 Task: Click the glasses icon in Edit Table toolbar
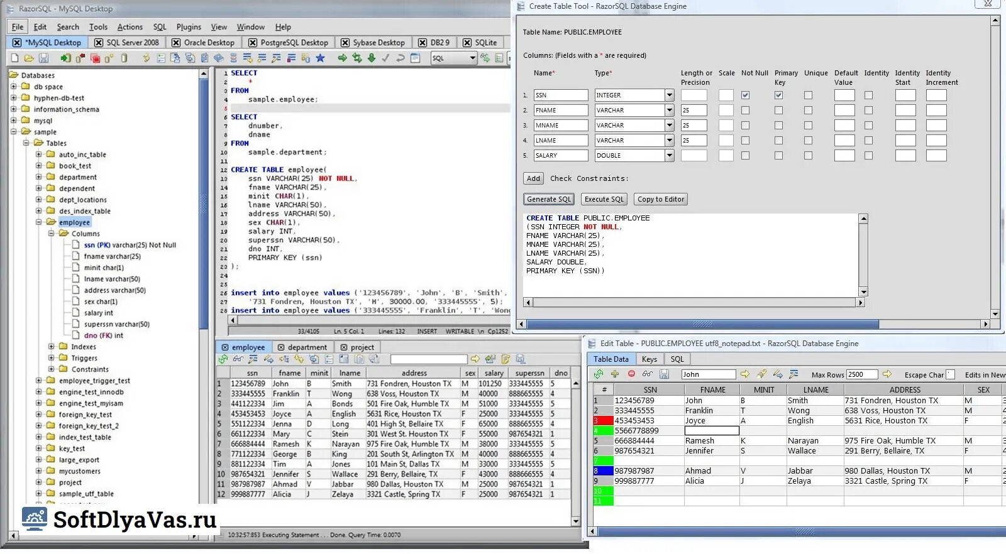tap(647, 374)
